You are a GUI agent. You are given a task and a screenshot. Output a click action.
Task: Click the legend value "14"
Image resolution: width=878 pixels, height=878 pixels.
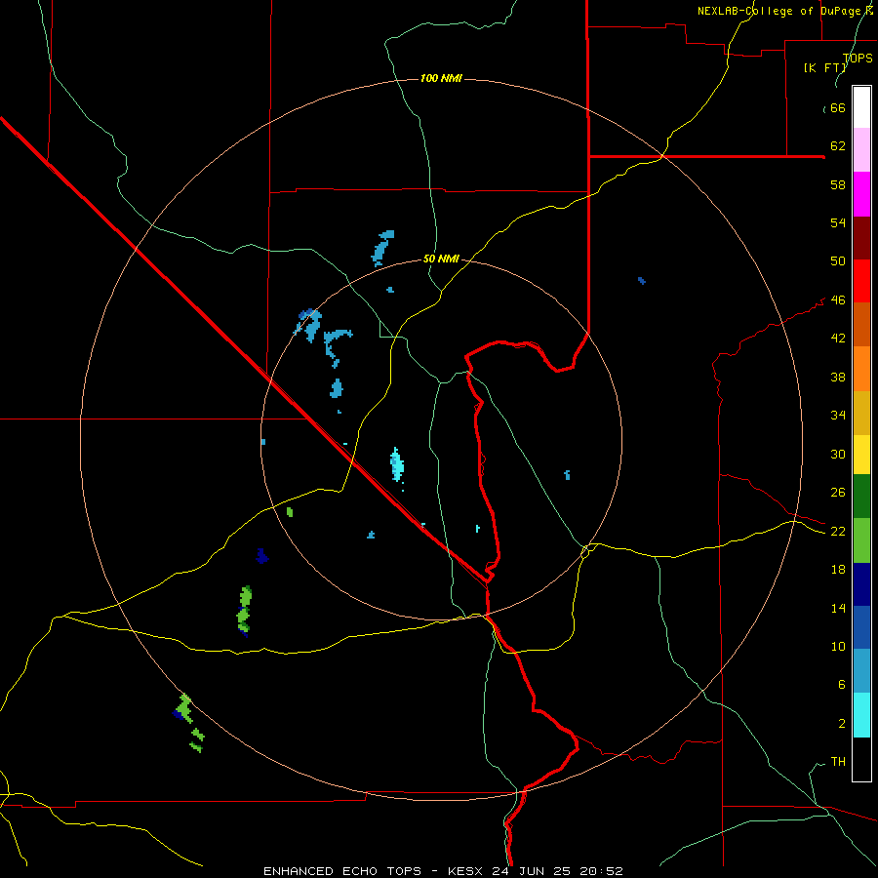coord(838,608)
